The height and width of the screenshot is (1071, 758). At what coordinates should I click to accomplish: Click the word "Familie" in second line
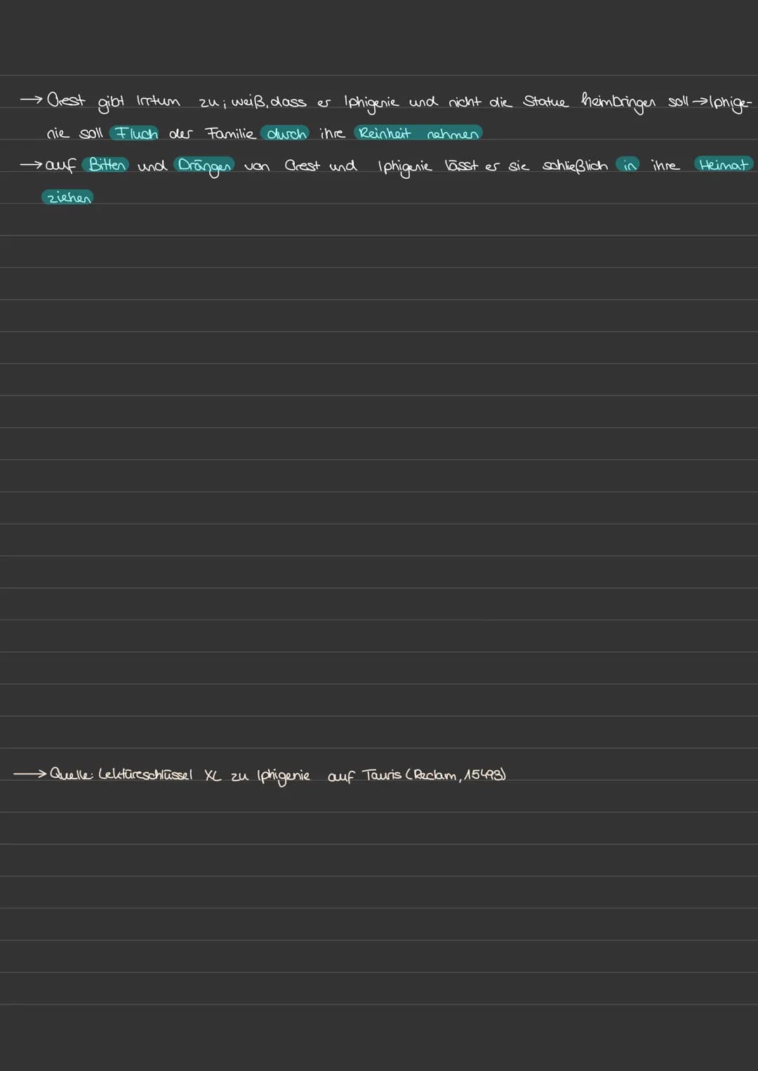tap(230, 133)
